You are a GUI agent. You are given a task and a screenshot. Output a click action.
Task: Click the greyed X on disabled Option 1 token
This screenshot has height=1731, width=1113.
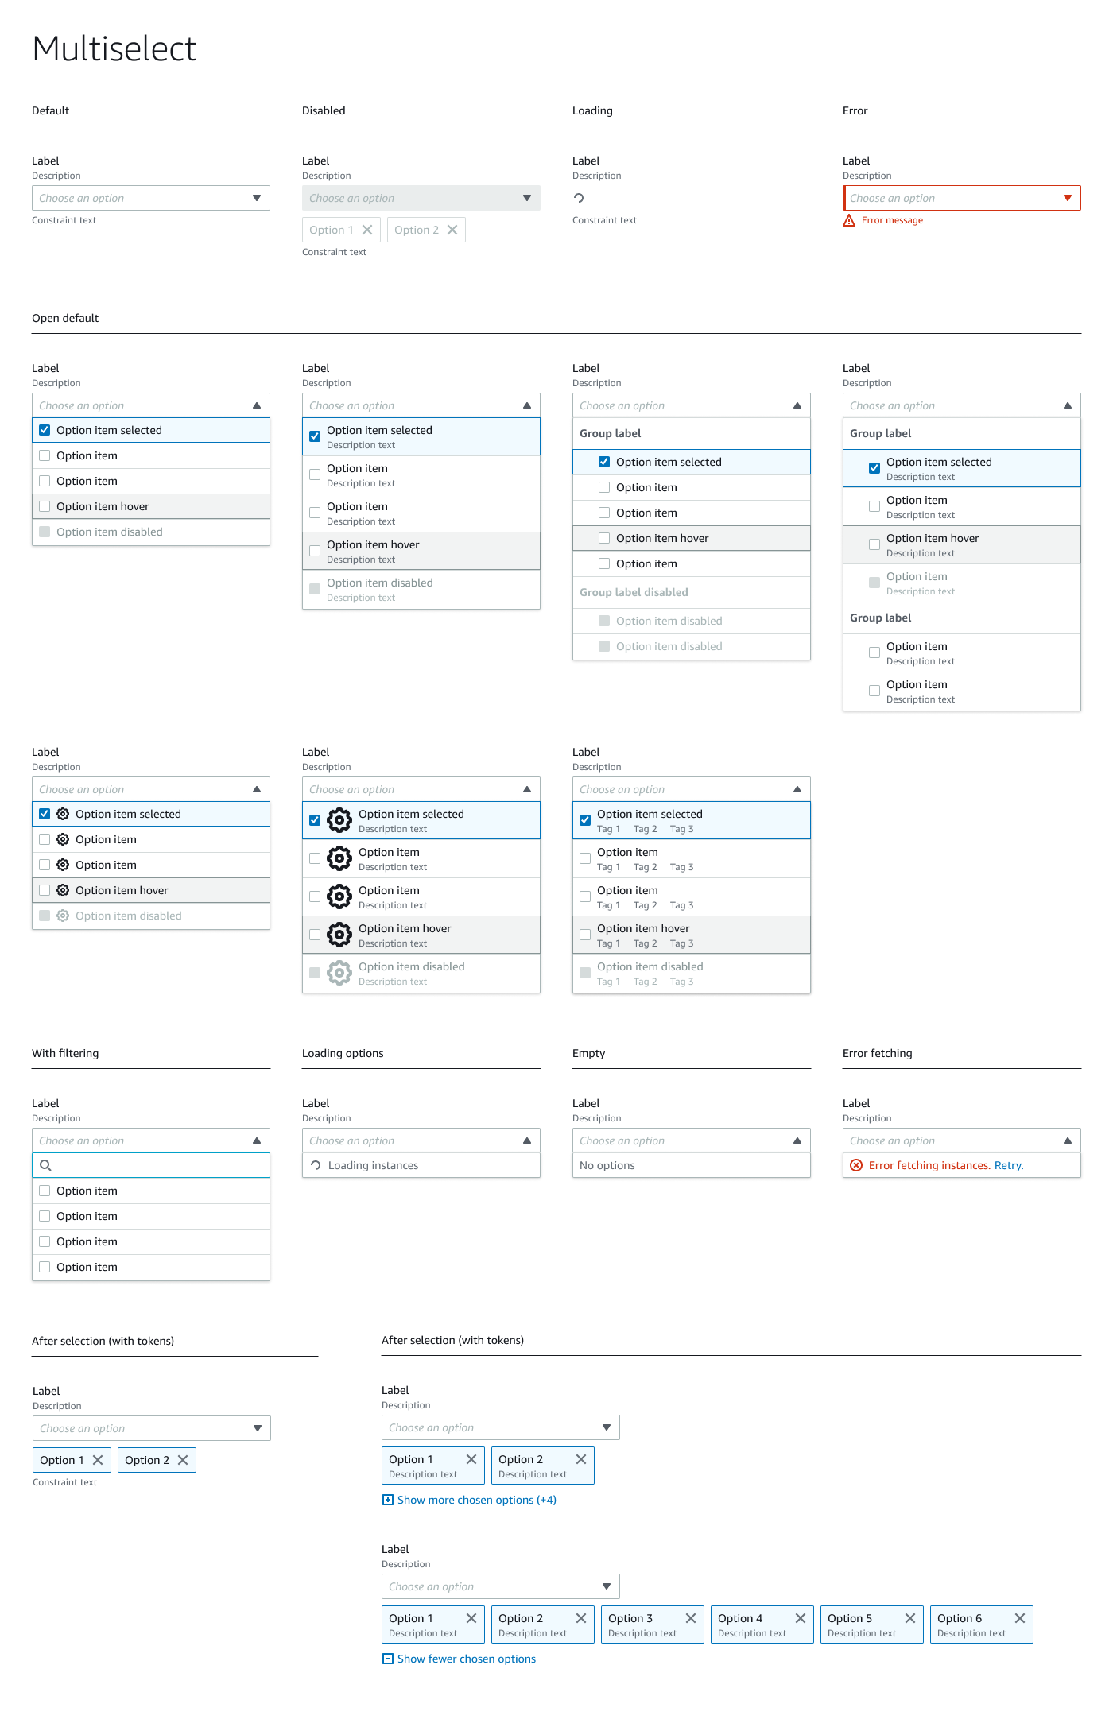367,230
